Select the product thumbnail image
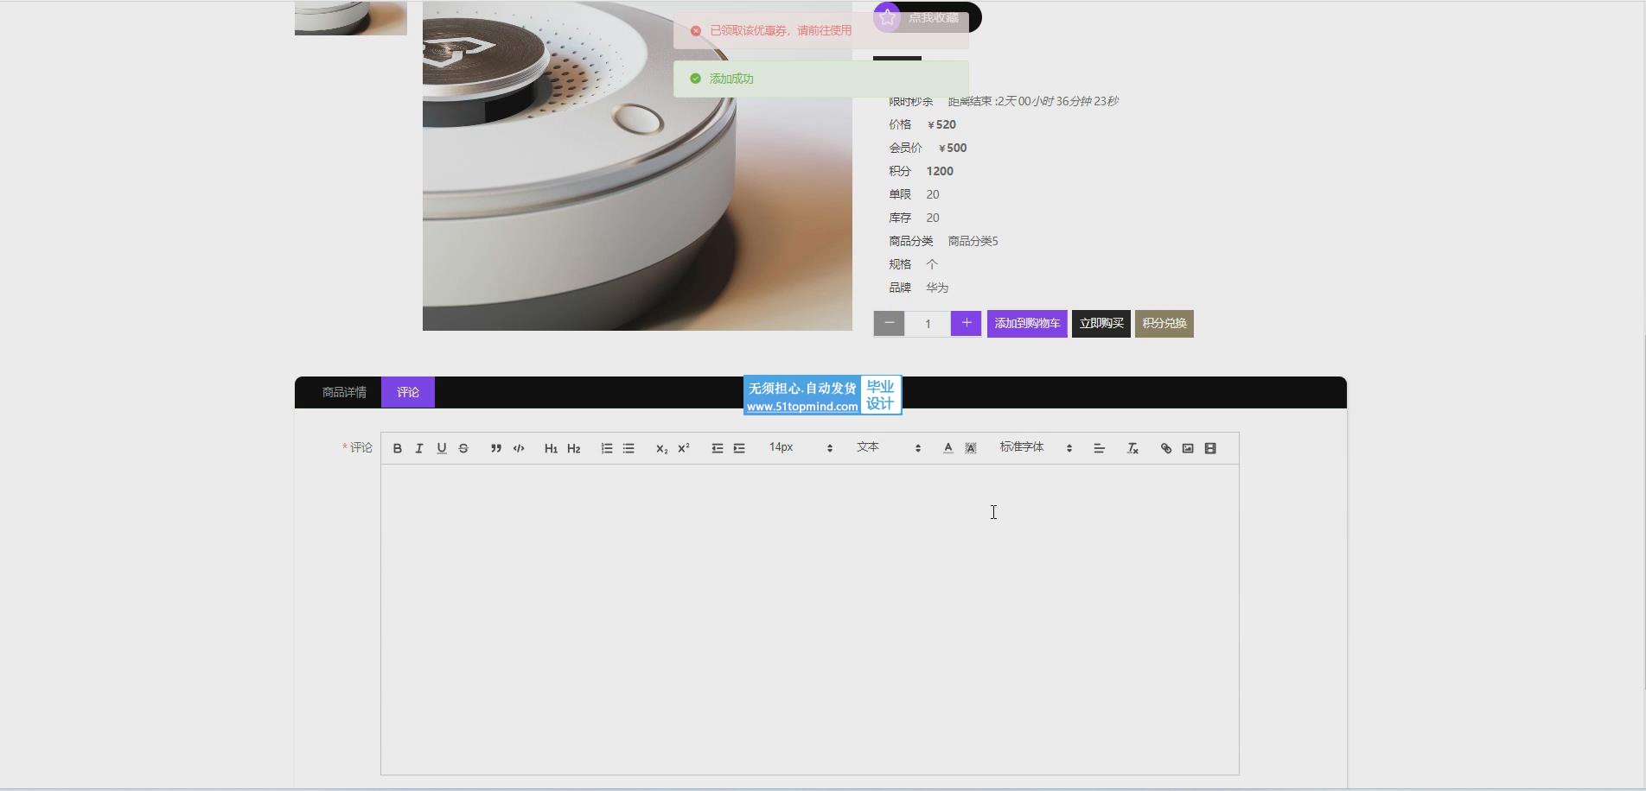 tap(351, 18)
